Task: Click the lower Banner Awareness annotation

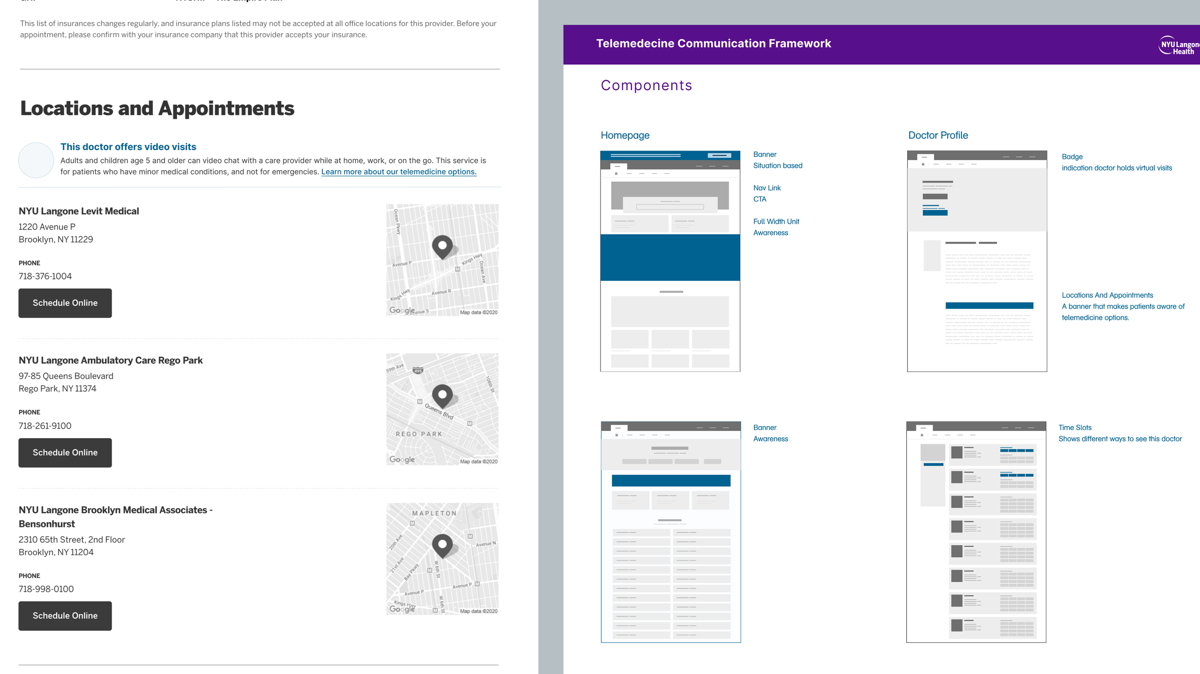Action: tap(770, 433)
